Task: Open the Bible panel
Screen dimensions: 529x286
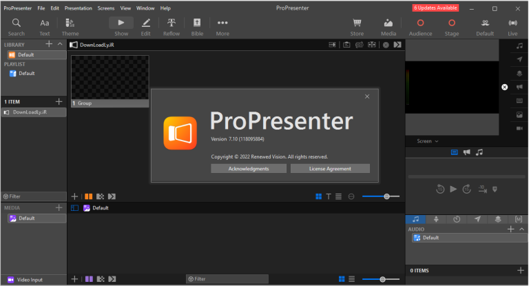Action: 197,28
